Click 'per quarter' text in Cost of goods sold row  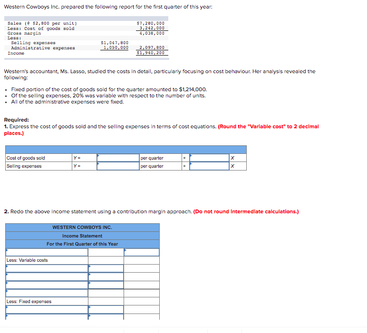pos(152,158)
